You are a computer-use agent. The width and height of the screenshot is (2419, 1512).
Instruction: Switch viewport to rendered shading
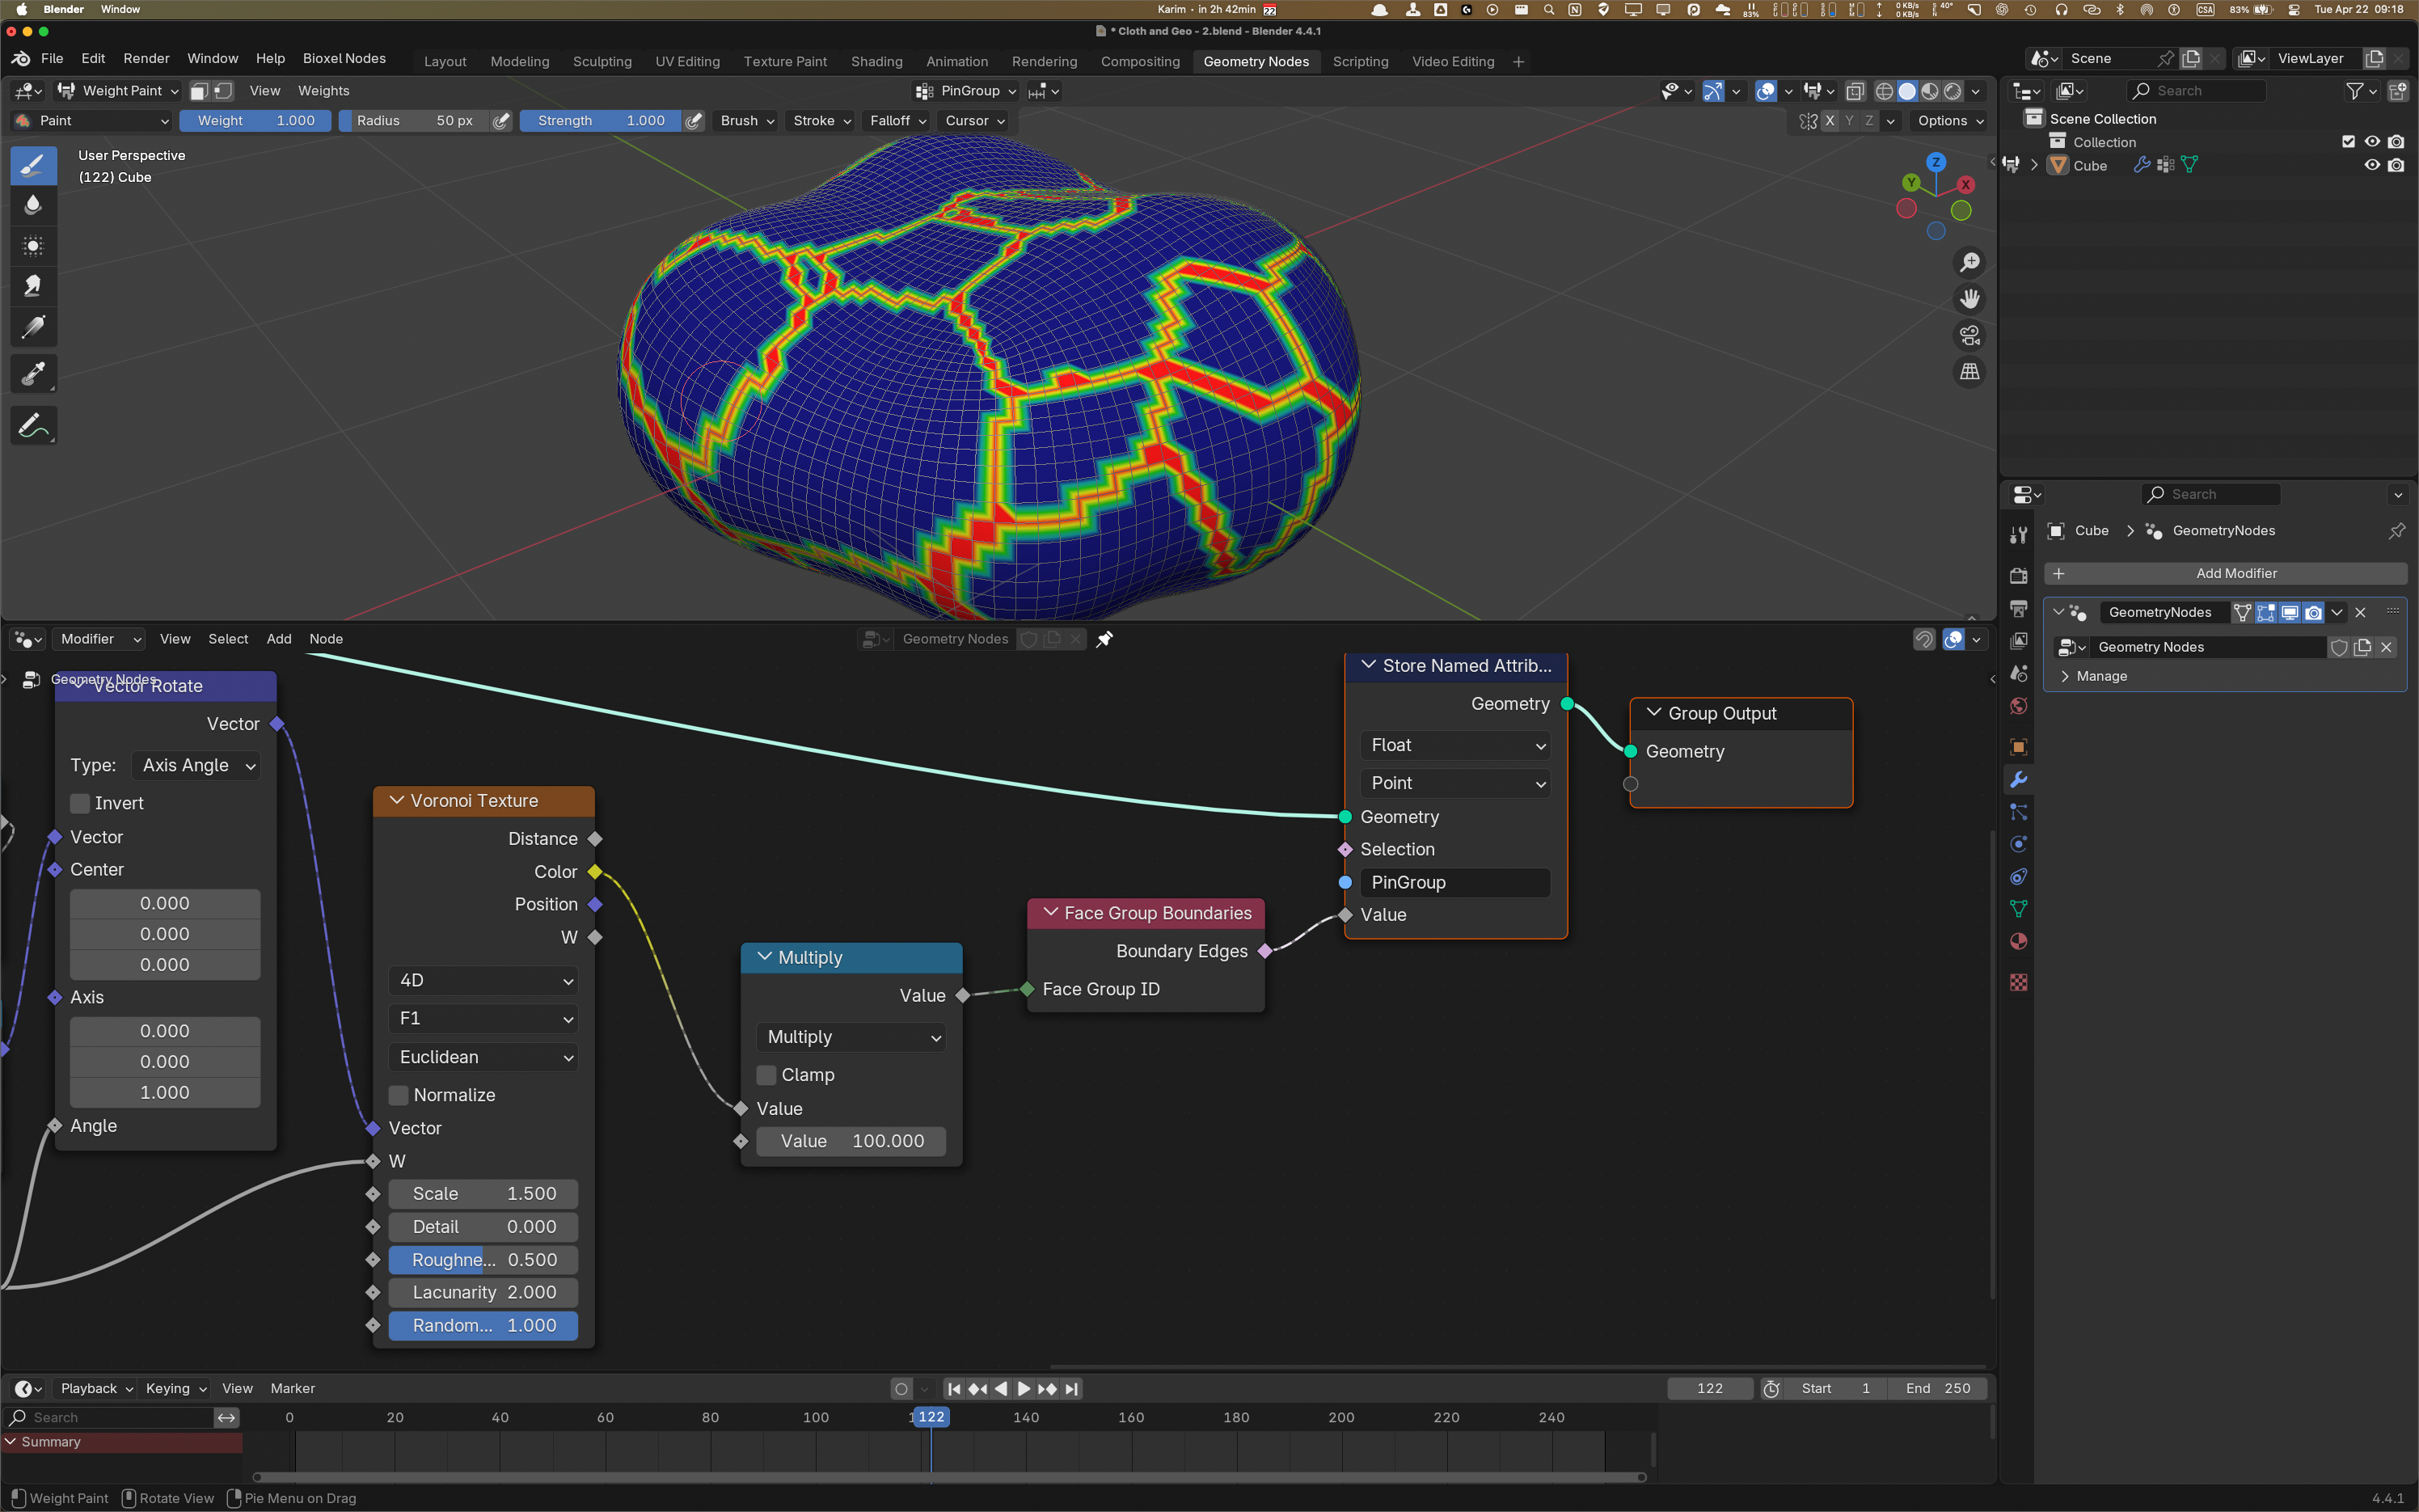tap(1953, 91)
